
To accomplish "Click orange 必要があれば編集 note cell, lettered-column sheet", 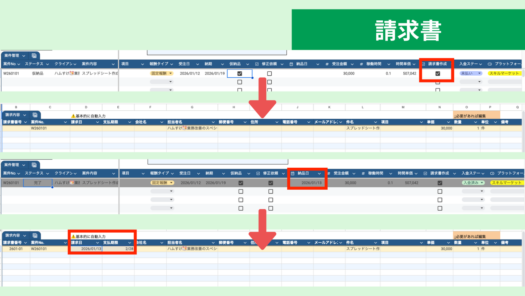I will pyautogui.click(x=476, y=115).
